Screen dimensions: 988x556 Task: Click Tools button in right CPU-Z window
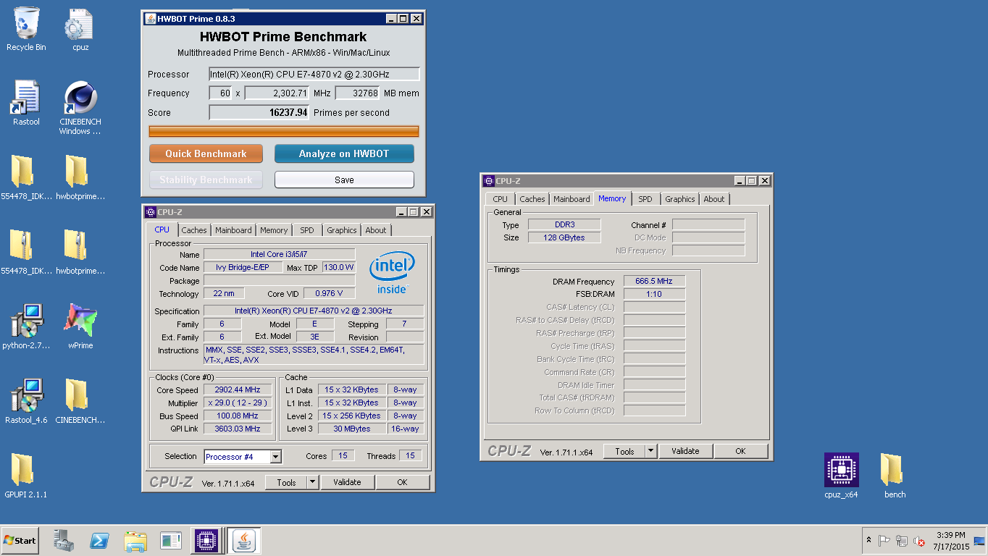[x=624, y=451]
